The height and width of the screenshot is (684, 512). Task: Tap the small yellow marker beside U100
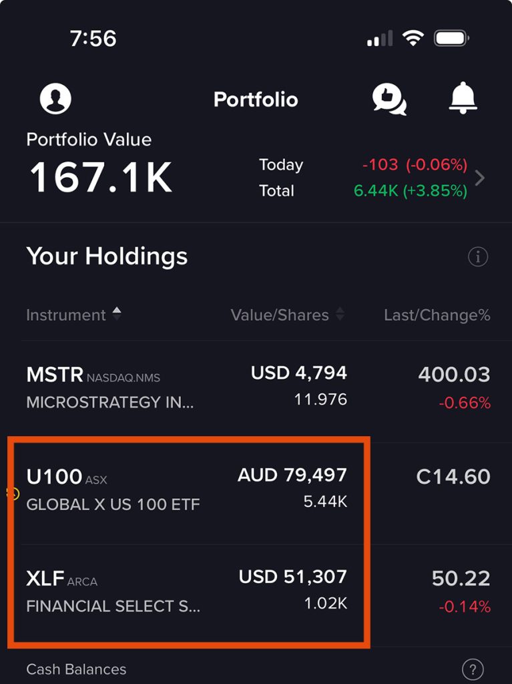13,494
